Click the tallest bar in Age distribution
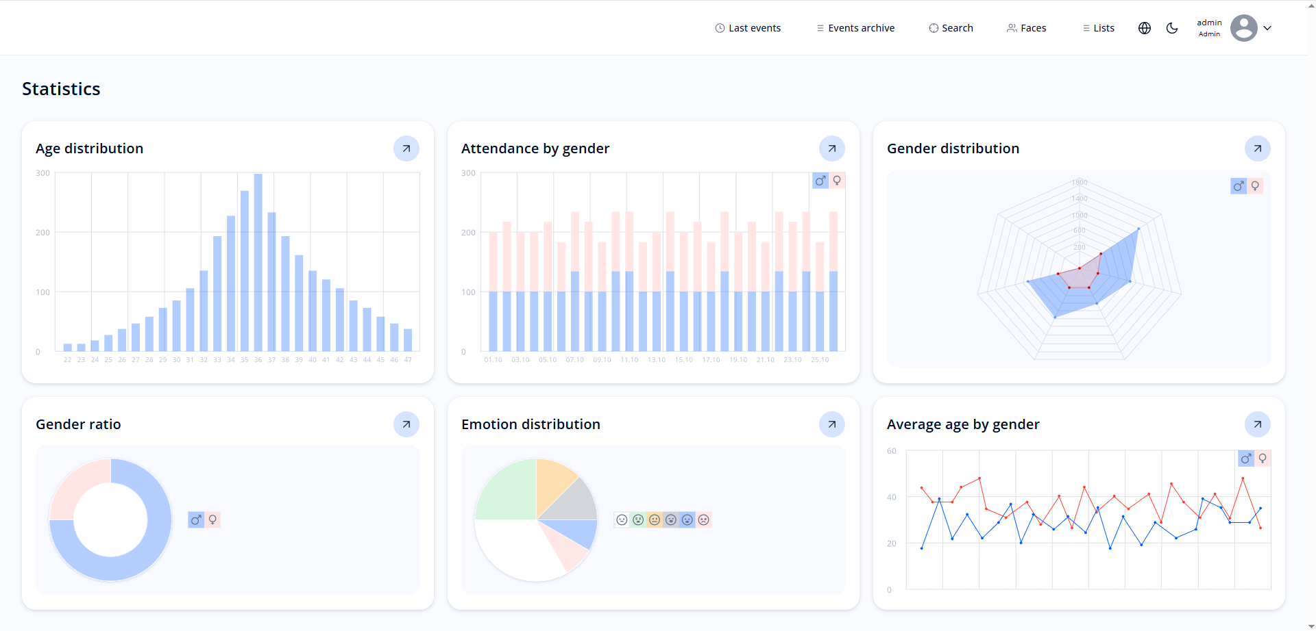 [258, 262]
